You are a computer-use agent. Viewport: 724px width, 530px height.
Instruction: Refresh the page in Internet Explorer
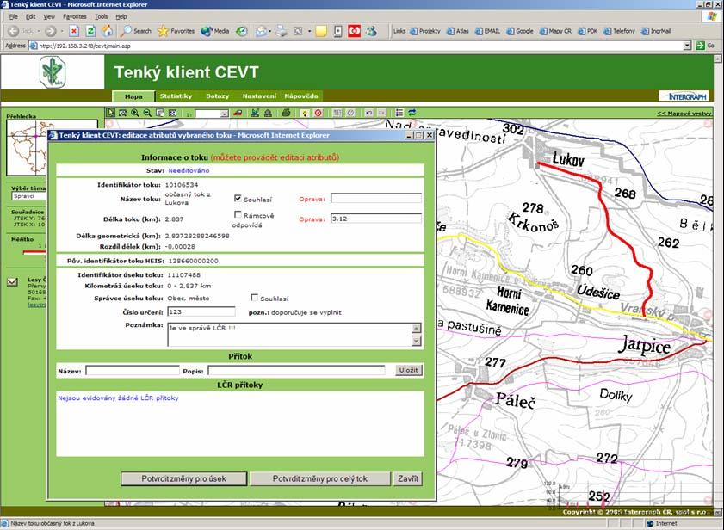(x=90, y=31)
